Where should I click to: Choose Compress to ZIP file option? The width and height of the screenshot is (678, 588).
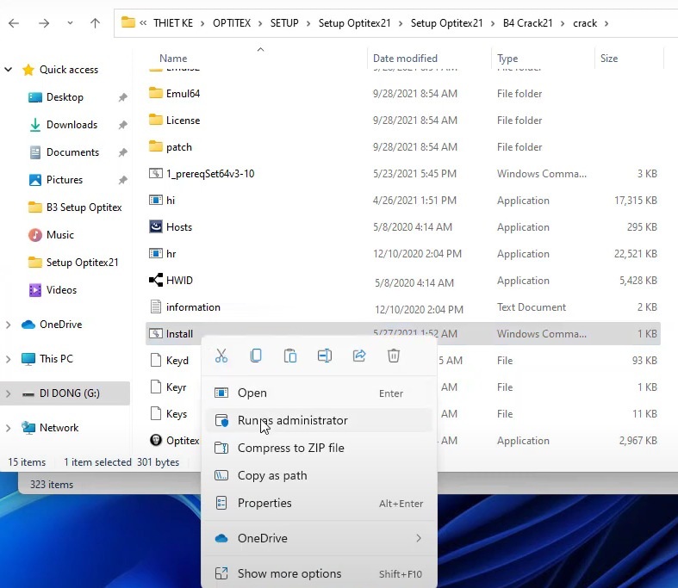290,448
